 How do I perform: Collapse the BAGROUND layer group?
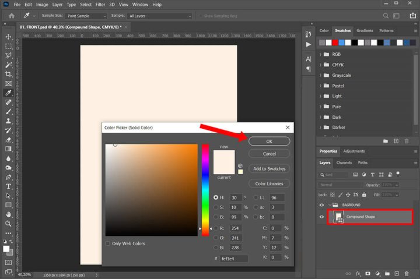[330, 205]
